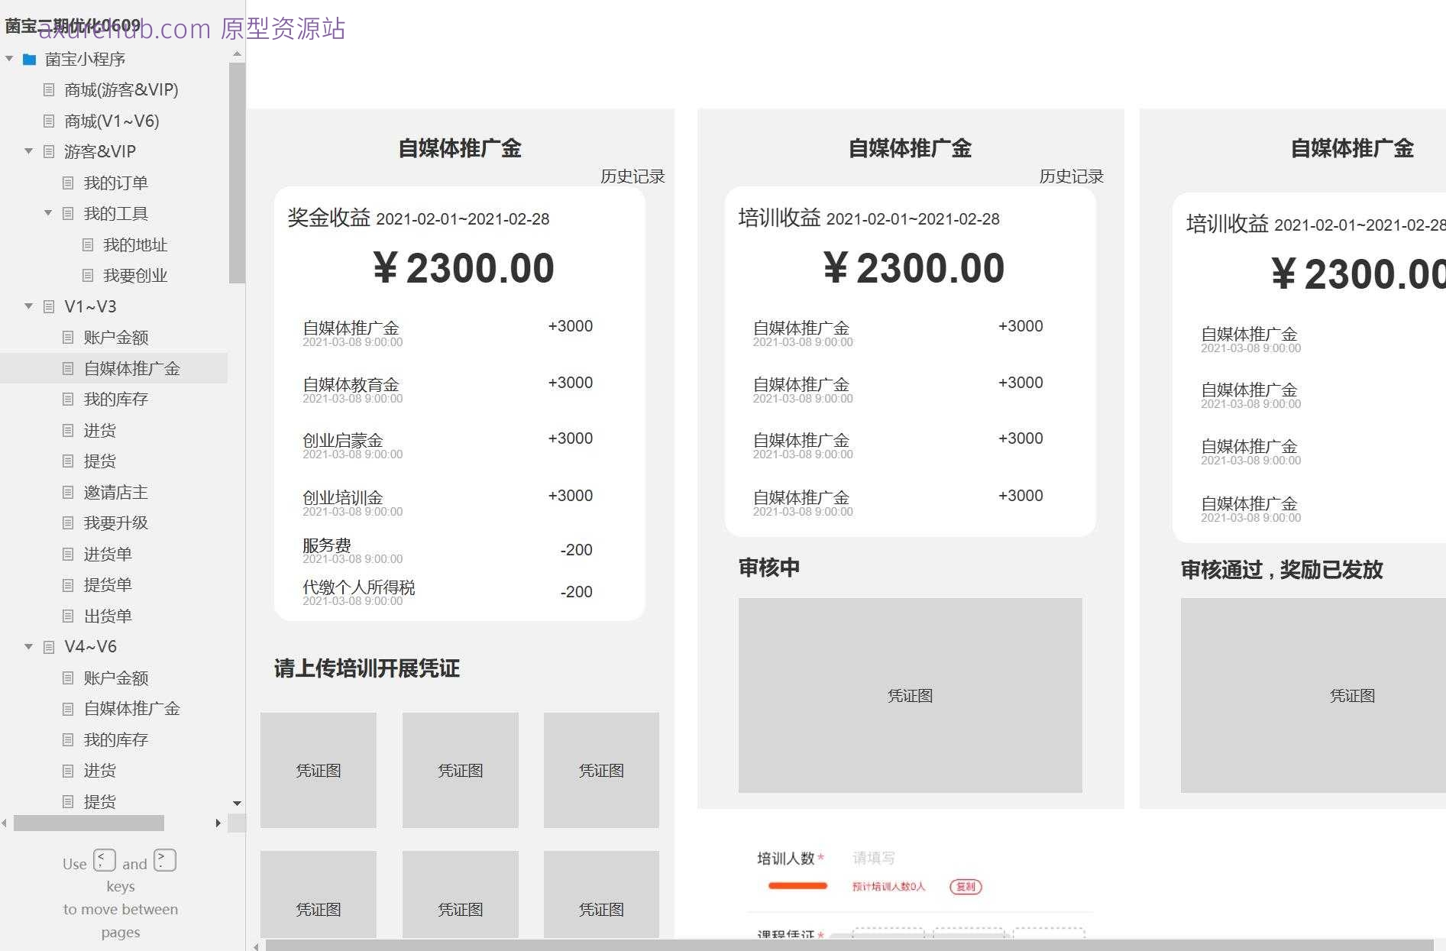Viewport: 1446px width, 951px height.
Task: Click the blue folder icon beside 菌宝小程序
Action: click(x=30, y=58)
